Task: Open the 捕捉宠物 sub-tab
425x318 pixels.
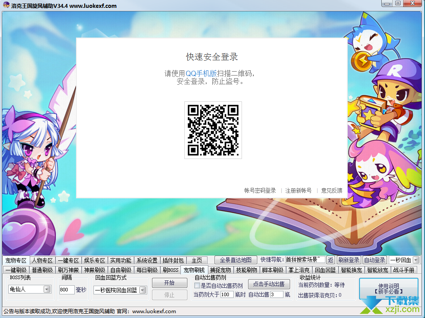Action: click(221, 270)
